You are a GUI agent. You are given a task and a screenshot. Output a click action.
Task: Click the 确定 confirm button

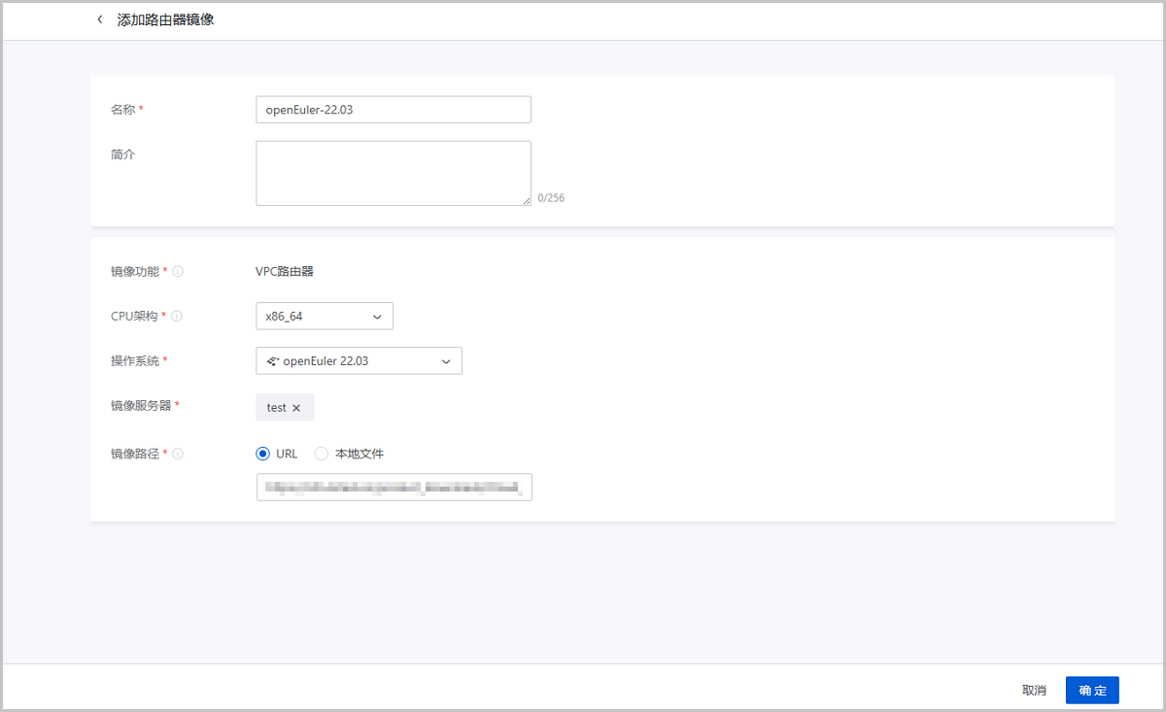(x=1092, y=691)
